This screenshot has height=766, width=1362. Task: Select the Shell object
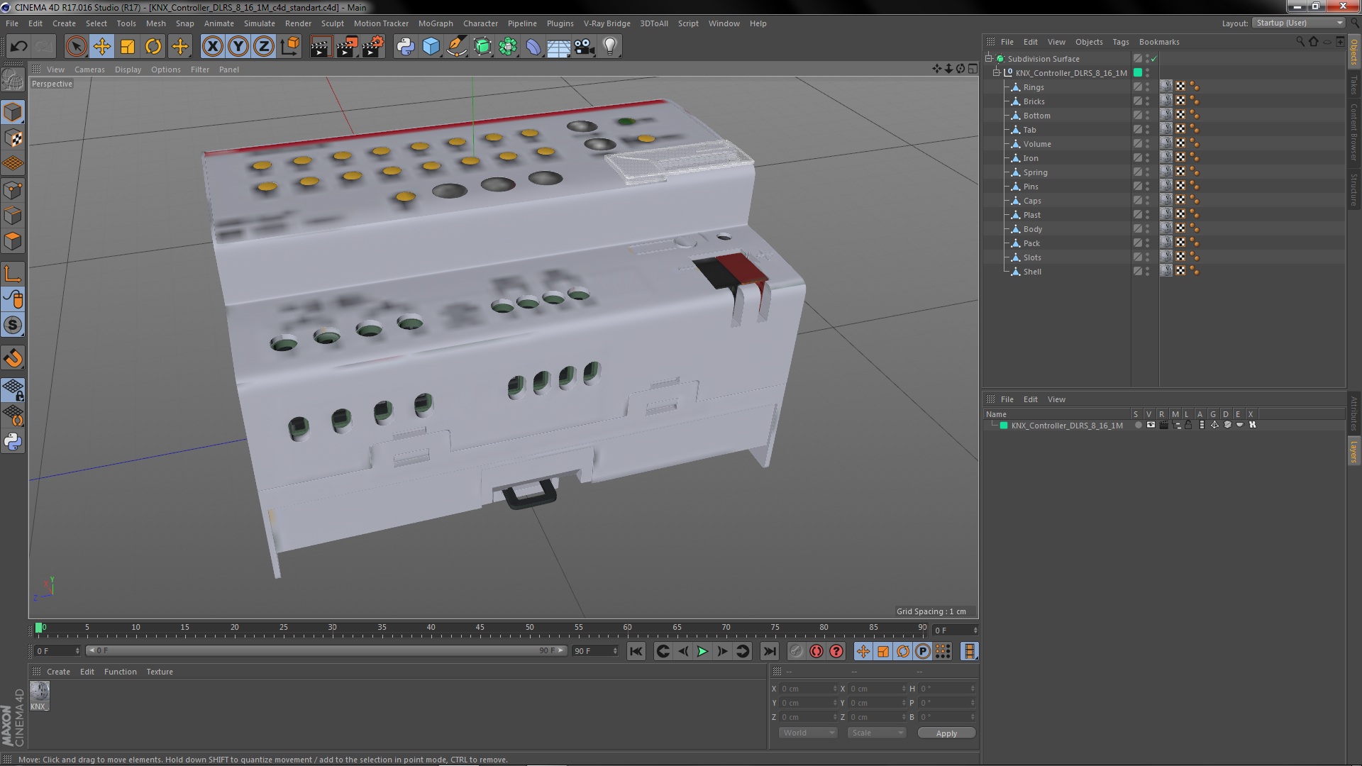(x=1032, y=272)
